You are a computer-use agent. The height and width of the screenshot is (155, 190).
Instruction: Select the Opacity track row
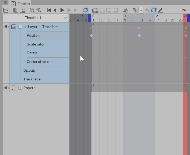29,70
